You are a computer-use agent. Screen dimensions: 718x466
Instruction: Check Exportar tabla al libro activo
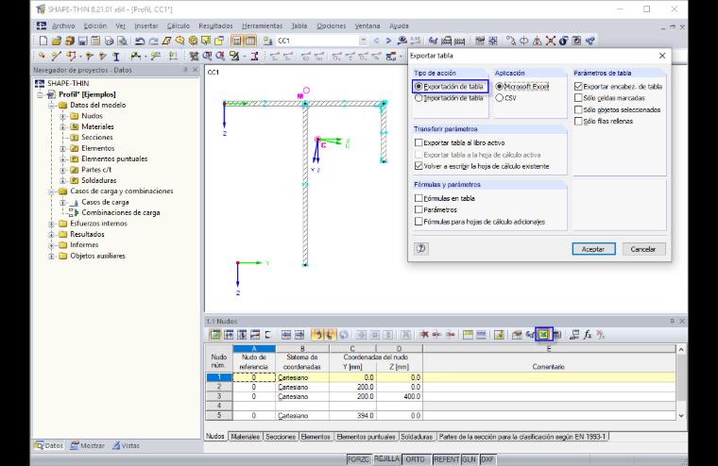419,142
